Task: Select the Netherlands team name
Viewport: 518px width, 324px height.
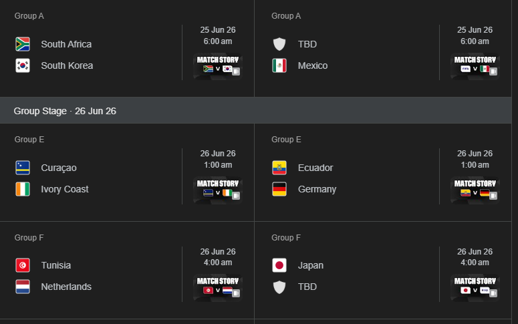Action: point(66,287)
